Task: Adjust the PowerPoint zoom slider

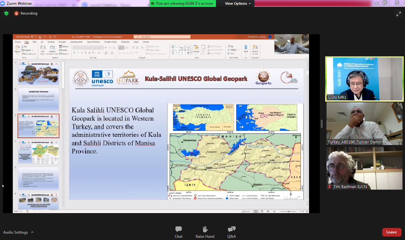Action: (288, 211)
